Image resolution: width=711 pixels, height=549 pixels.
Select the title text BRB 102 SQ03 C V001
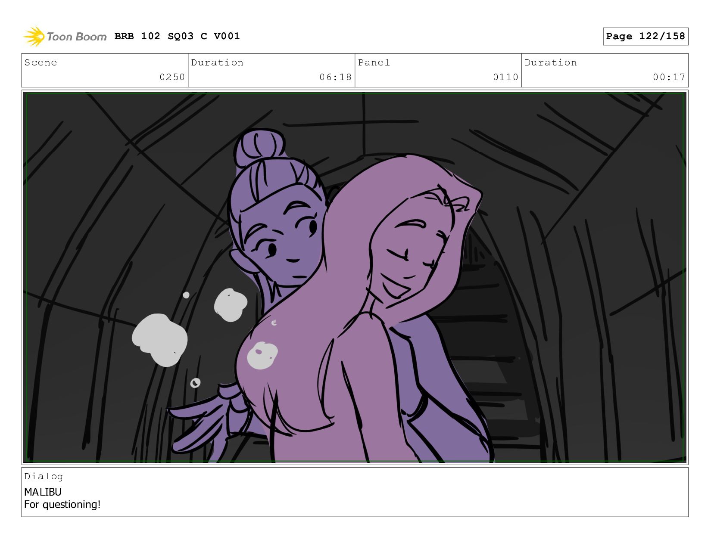[x=177, y=36]
